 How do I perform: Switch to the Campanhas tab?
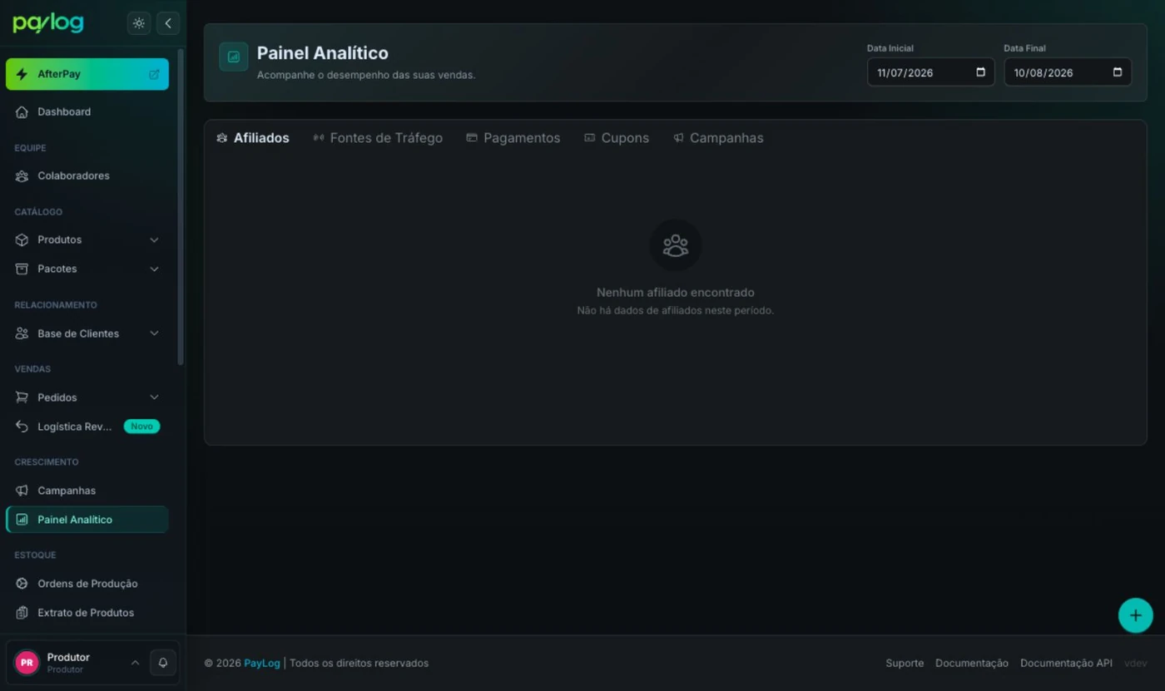point(718,138)
